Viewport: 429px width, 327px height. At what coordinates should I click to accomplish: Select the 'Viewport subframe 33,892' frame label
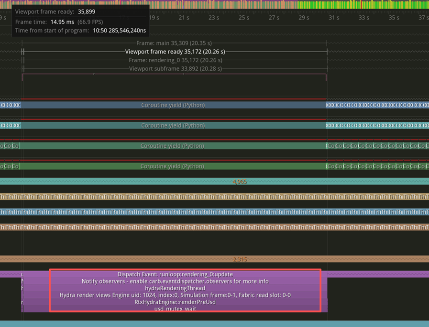coord(175,69)
